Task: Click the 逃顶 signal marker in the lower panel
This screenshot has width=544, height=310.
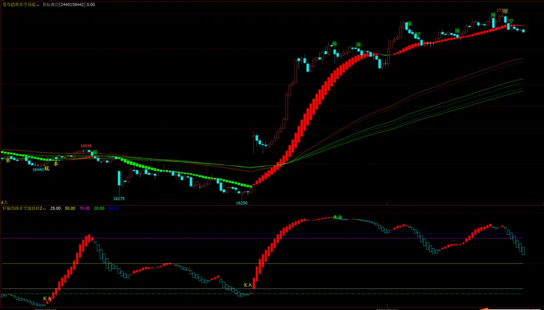Action: click(337, 217)
